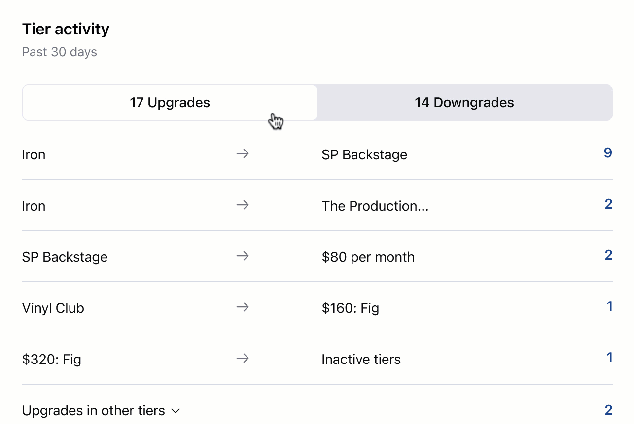Open the count 2 in $80 per month row

[x=608, y=255]
